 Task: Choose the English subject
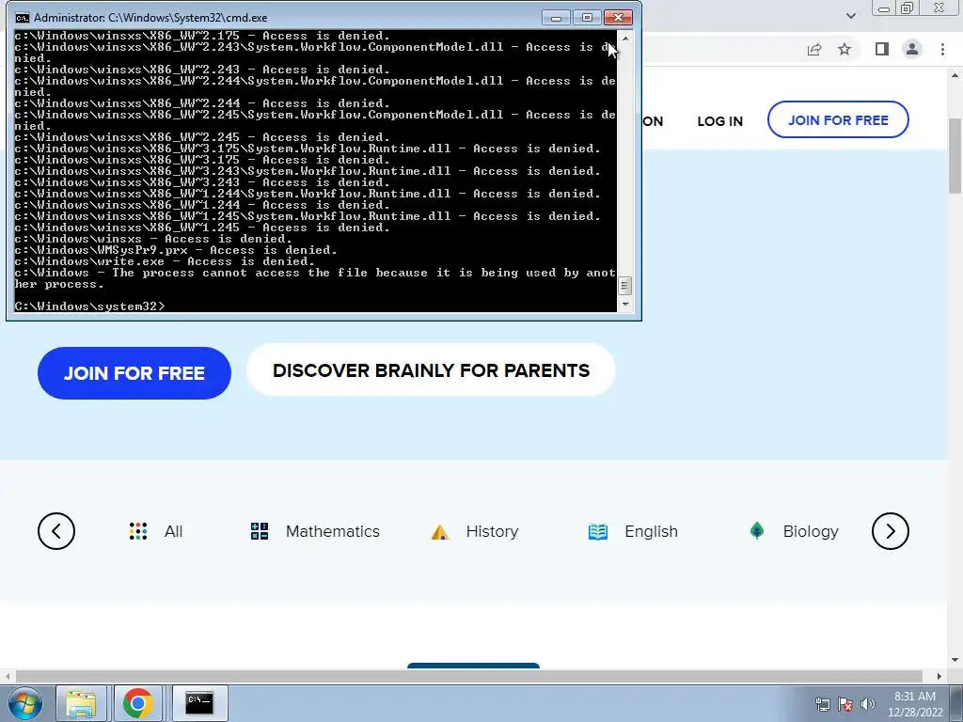(651, 531)
